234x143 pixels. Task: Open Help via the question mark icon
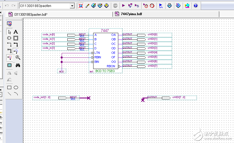195,5
